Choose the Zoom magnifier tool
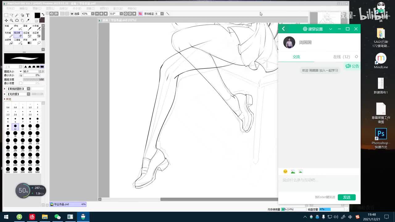The height and width of the screenshot is (222, 395). pyautogui.click(x=11, y=20)
